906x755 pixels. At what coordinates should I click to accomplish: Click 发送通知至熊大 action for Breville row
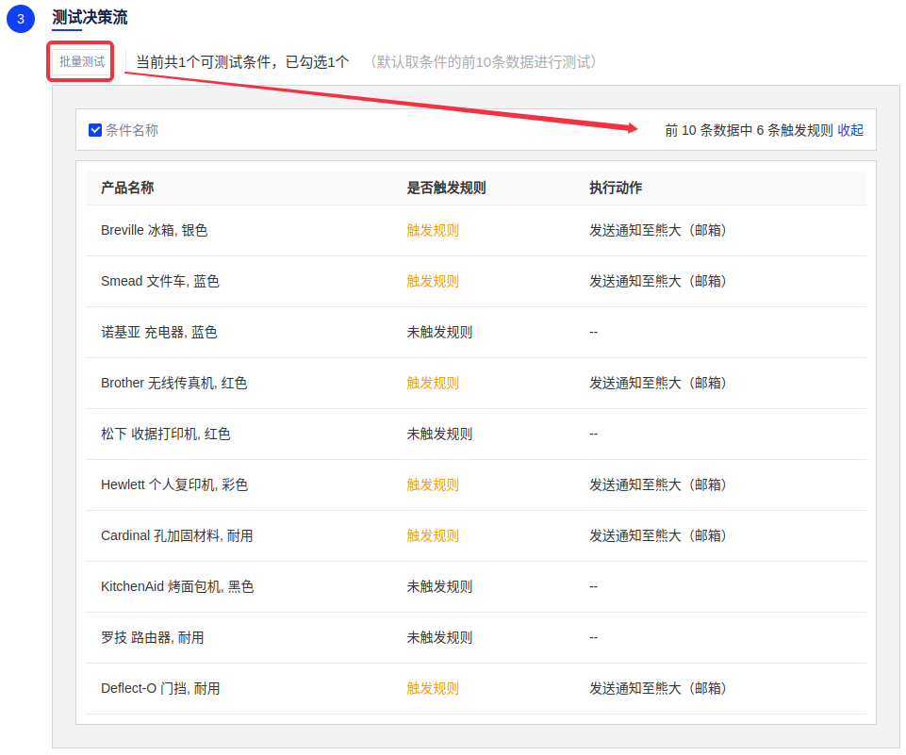(x=658, y=230)
